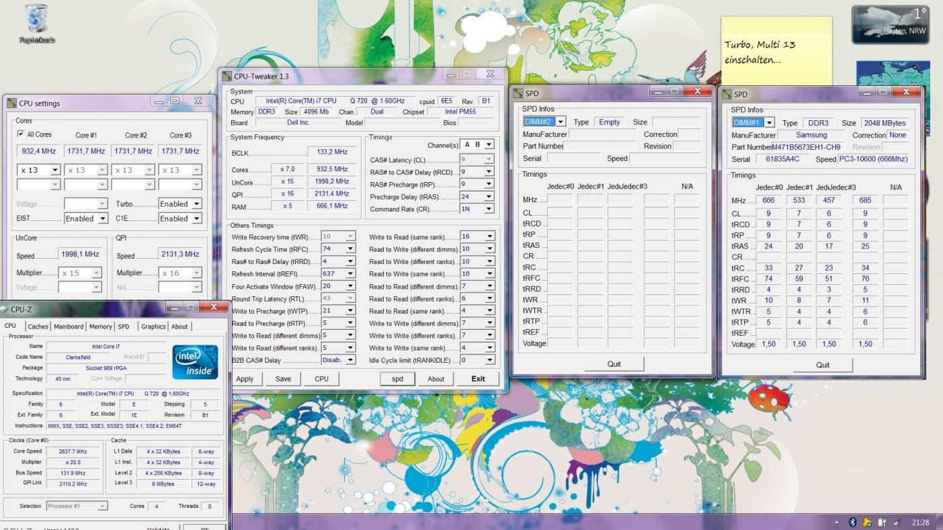Open the B2B CAS# Delay Disab. dropdown
The height and width of the screenshot is (530, 943).
coord(350,360)
